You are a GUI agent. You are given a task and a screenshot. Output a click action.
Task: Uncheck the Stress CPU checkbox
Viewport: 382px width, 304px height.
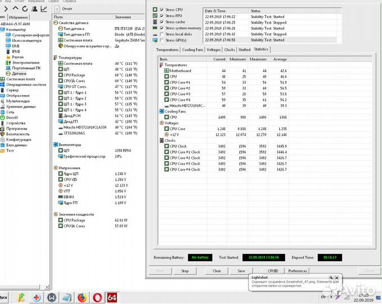[x=162, y=10]
